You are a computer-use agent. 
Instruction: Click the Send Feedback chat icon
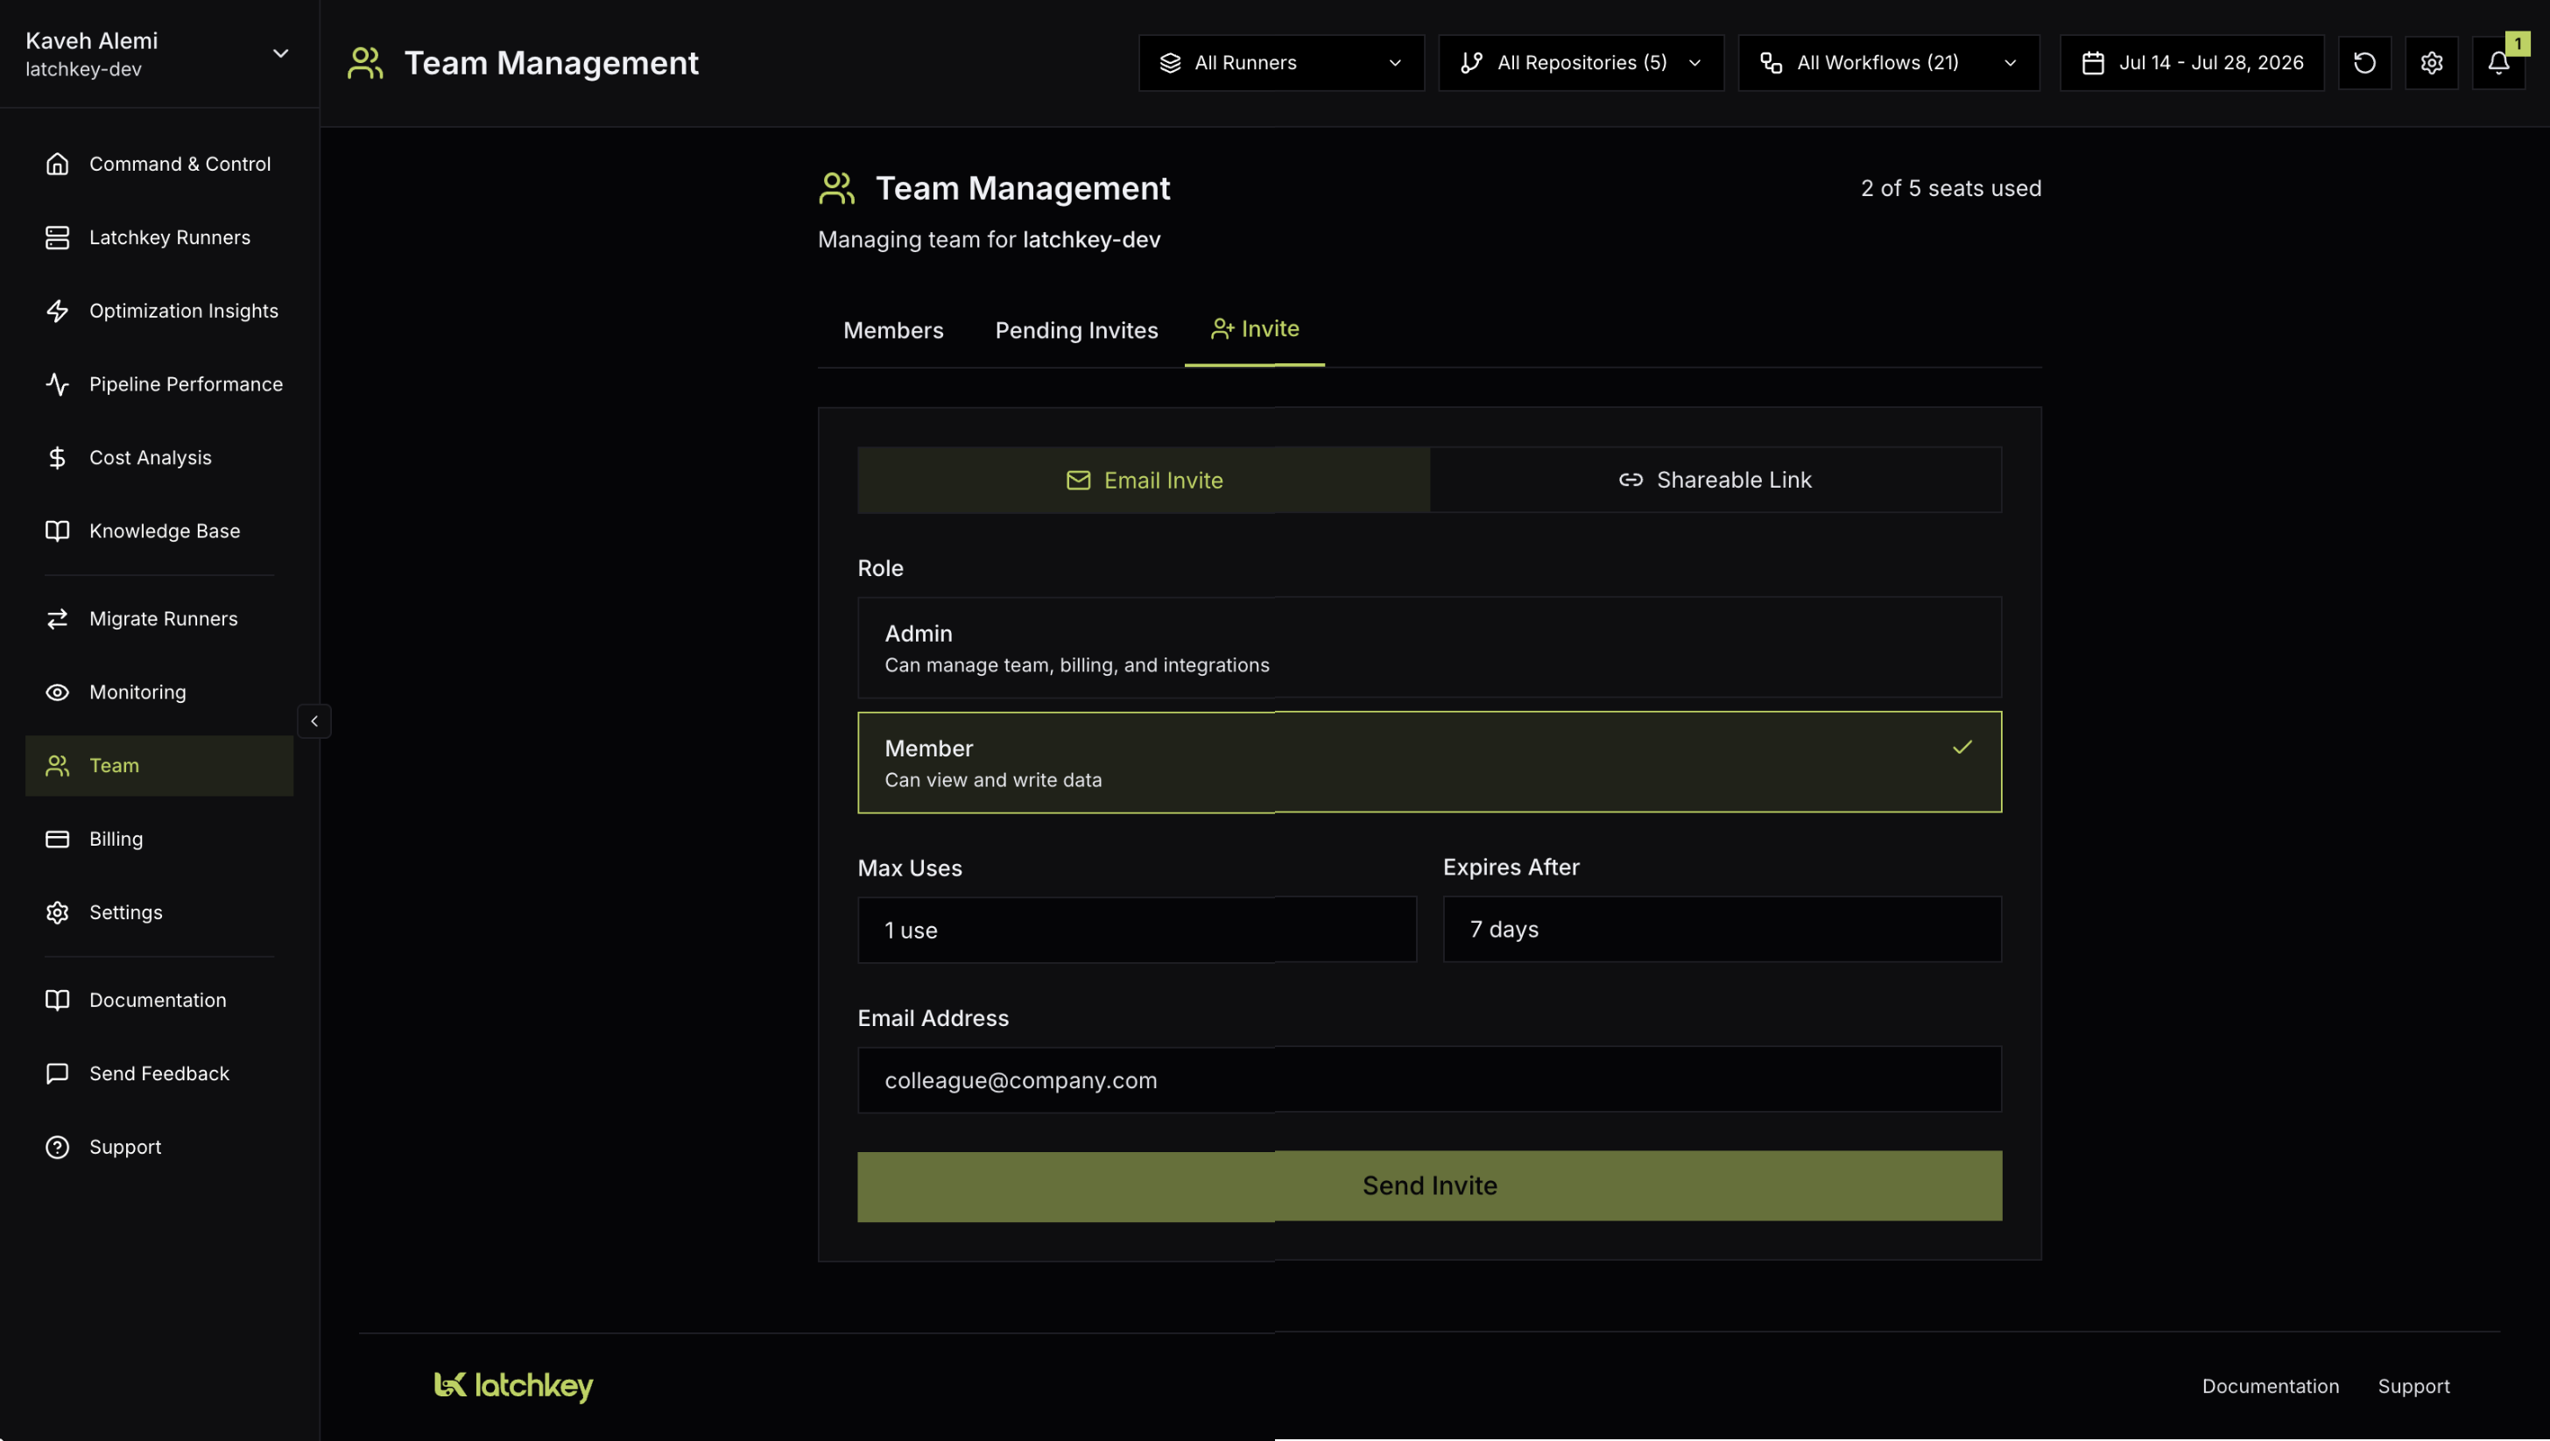pyautogui.click(x=58, y=1072)
